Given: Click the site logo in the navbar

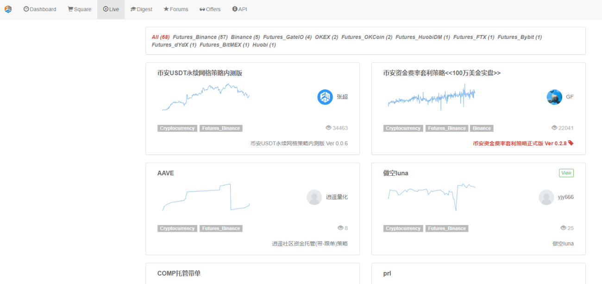Looking at the screenshot, I should [x=8, y=9].
